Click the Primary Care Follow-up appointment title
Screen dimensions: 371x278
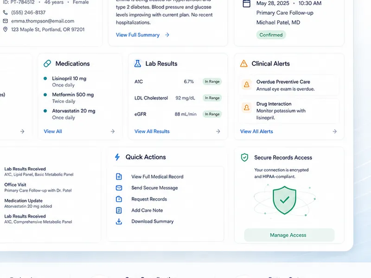click(285, 13)
